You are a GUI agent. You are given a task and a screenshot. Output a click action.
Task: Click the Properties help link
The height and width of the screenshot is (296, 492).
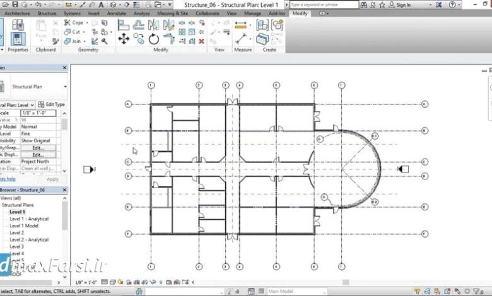click(x=8, y=179)
